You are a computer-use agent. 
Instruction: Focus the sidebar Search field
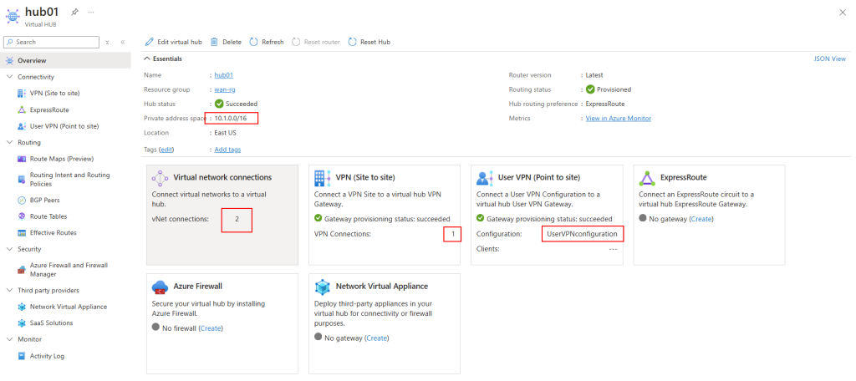coord(52,42)
